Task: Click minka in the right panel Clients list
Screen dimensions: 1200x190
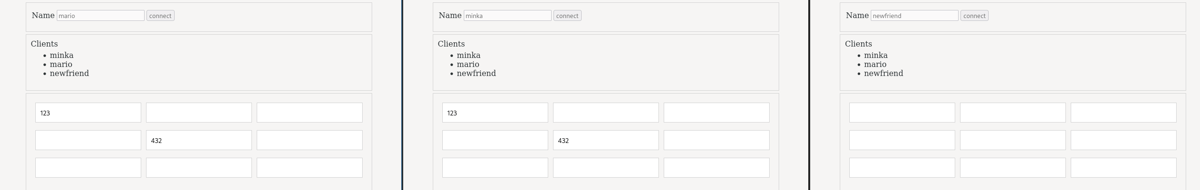Action: coord(876,56)
